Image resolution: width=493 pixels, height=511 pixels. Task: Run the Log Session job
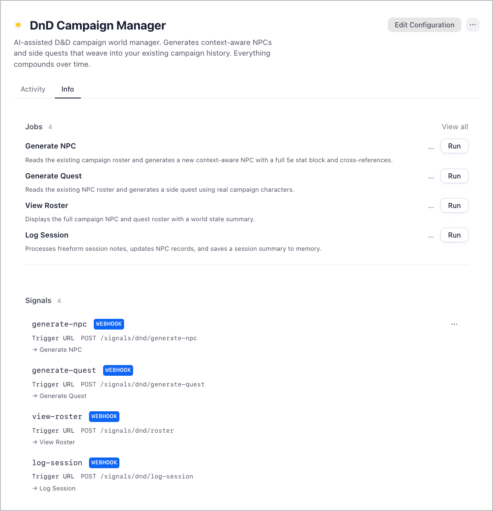tap(454, 235)
